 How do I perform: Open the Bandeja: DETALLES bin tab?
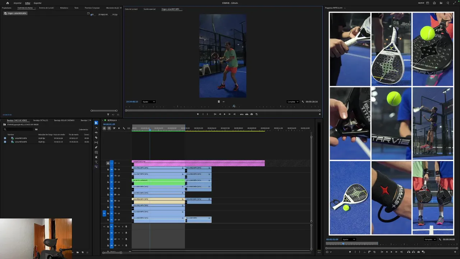tap(41, 120)
